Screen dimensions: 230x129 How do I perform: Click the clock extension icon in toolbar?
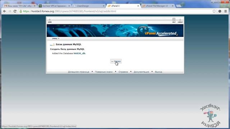[220, 11]
